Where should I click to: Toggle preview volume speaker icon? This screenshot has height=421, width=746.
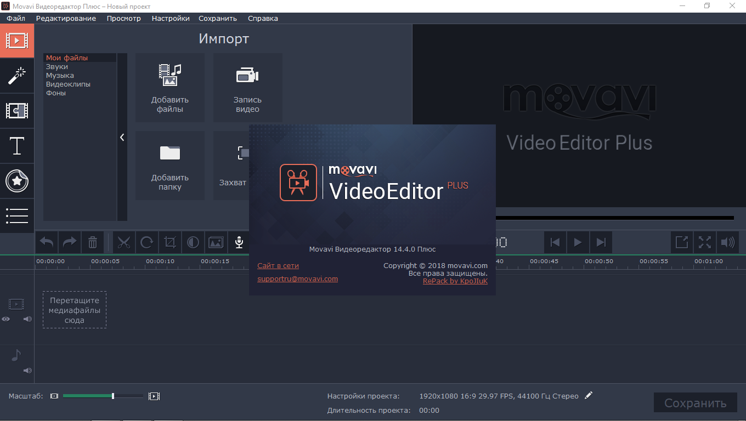click(728, 242)
